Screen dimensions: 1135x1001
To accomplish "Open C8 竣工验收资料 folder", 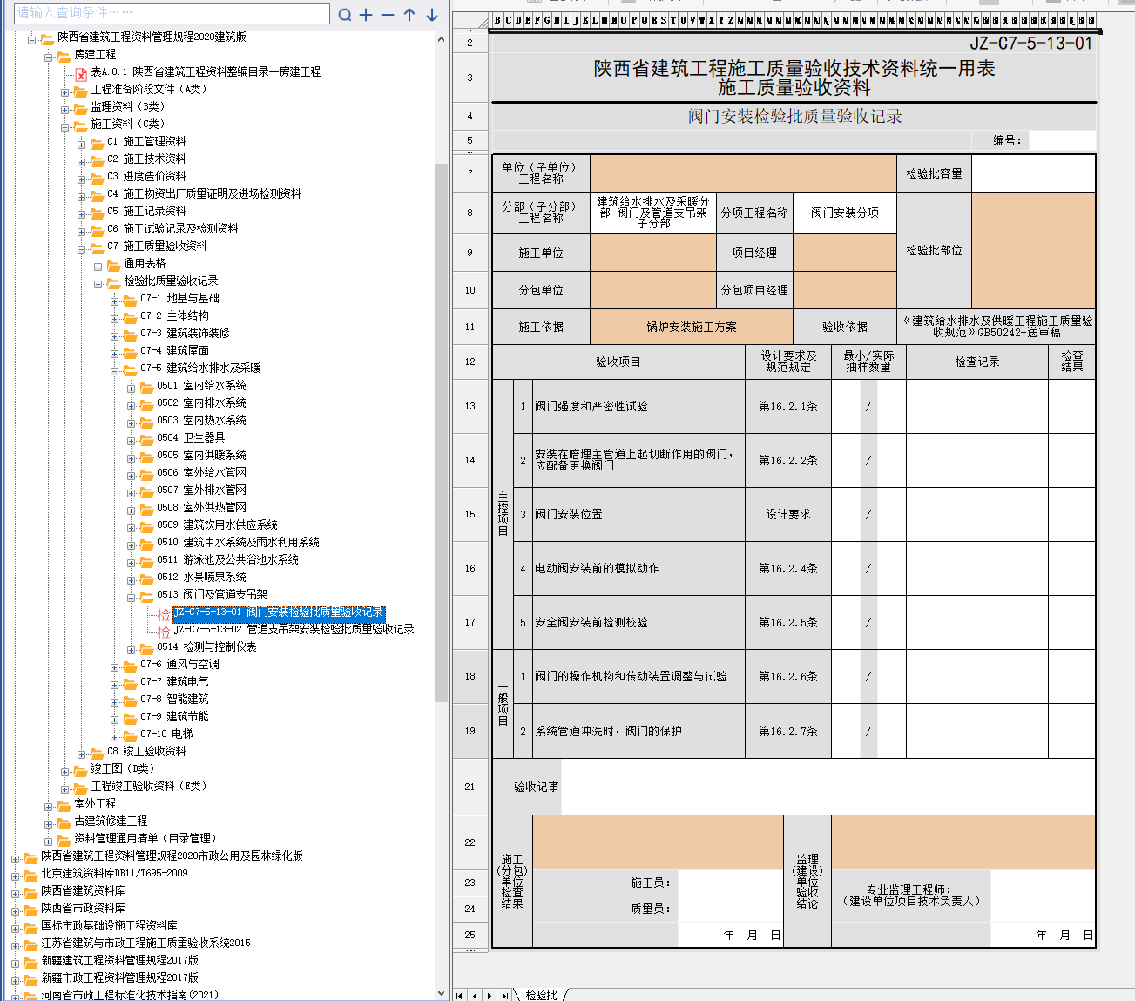I will [146, 751].
